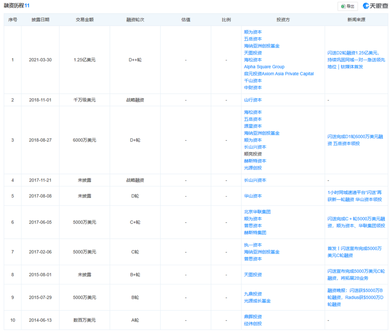Select the amount cell 1.25亿美元
The image size is (392, 334).
[85, 60]
